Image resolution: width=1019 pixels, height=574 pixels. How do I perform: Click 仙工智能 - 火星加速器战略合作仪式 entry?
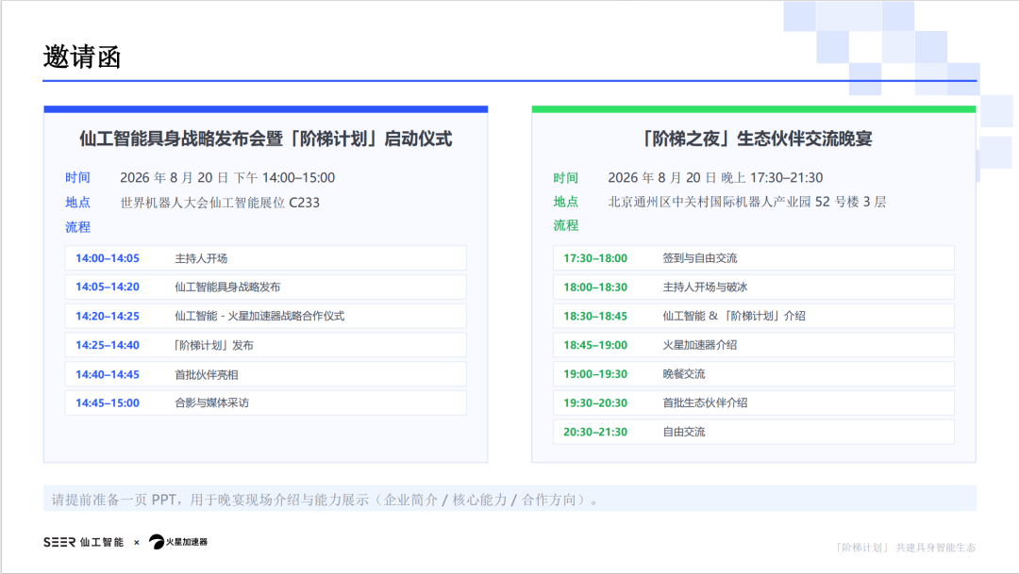[x=259, y=317]
